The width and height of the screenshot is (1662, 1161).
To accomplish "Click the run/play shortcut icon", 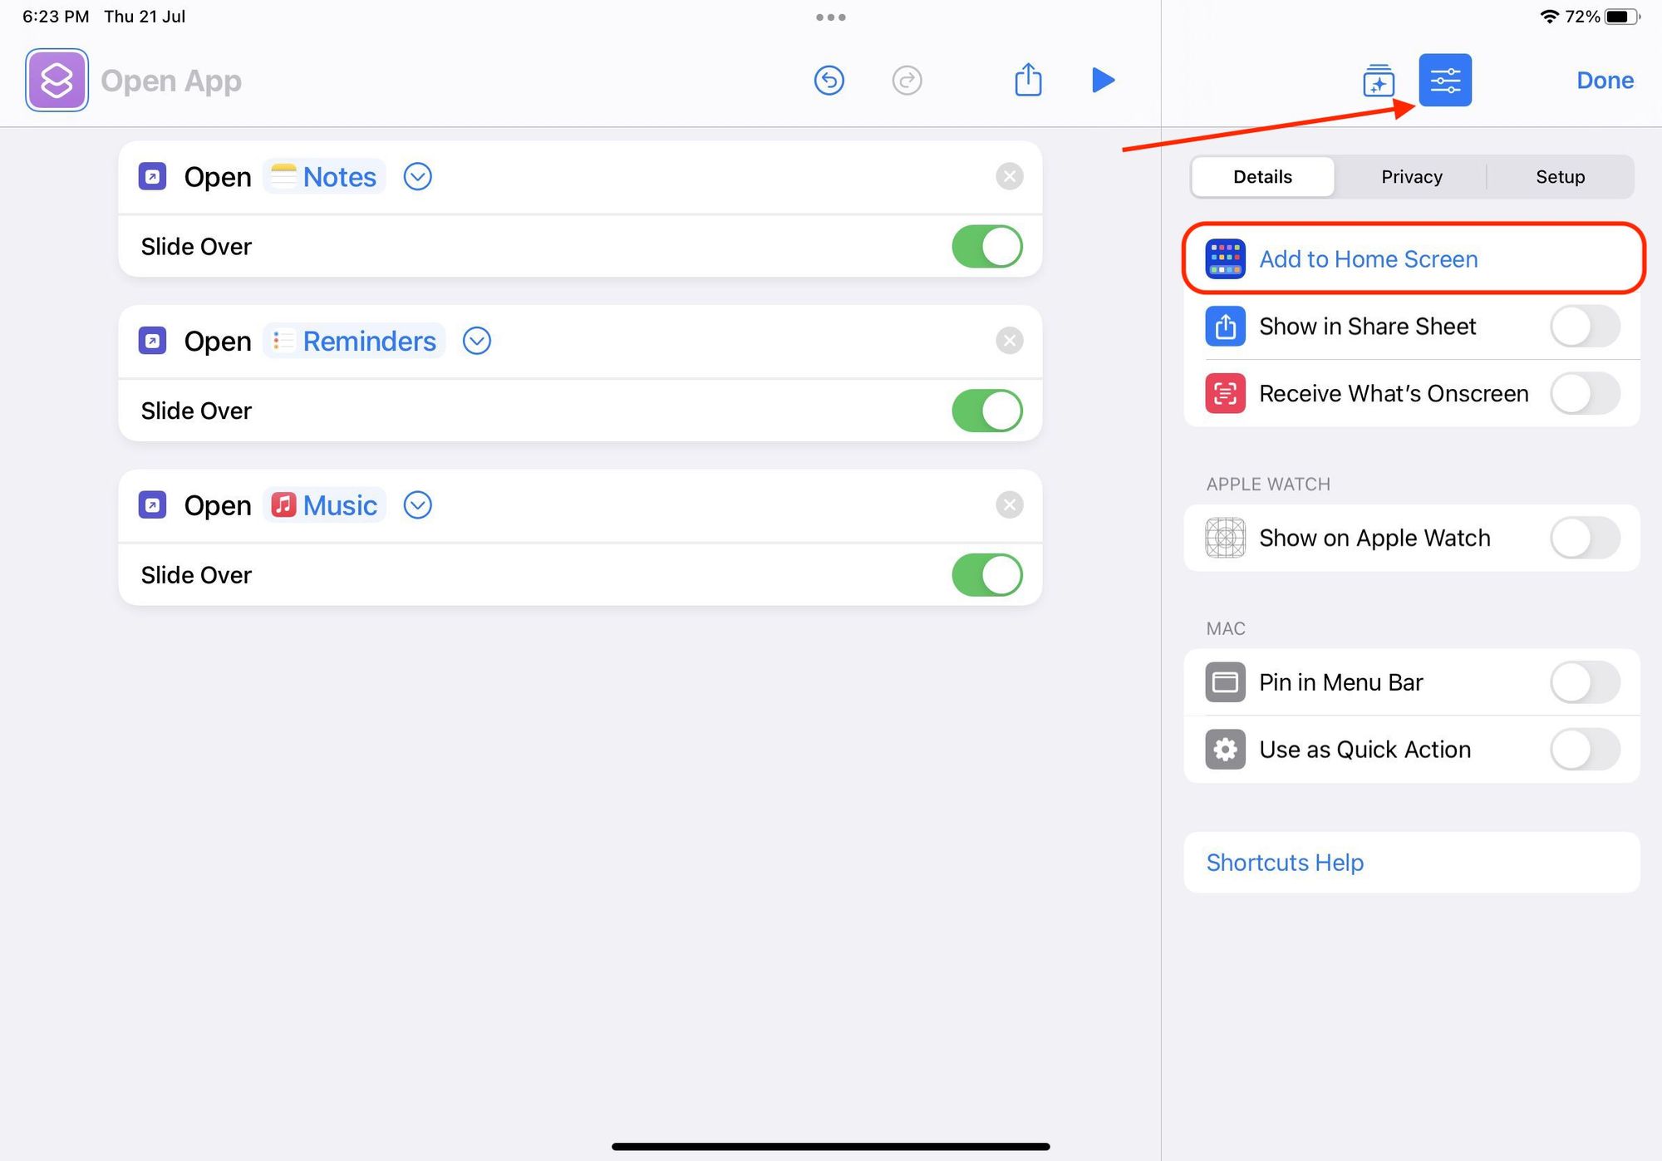I will click(1103, 80).
